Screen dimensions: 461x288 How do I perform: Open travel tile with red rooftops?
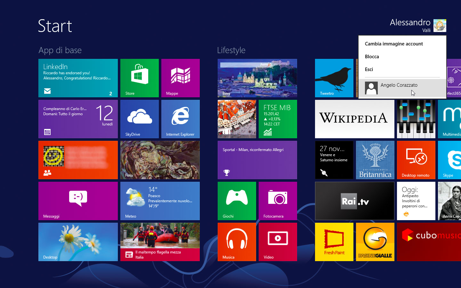[237, 119]
